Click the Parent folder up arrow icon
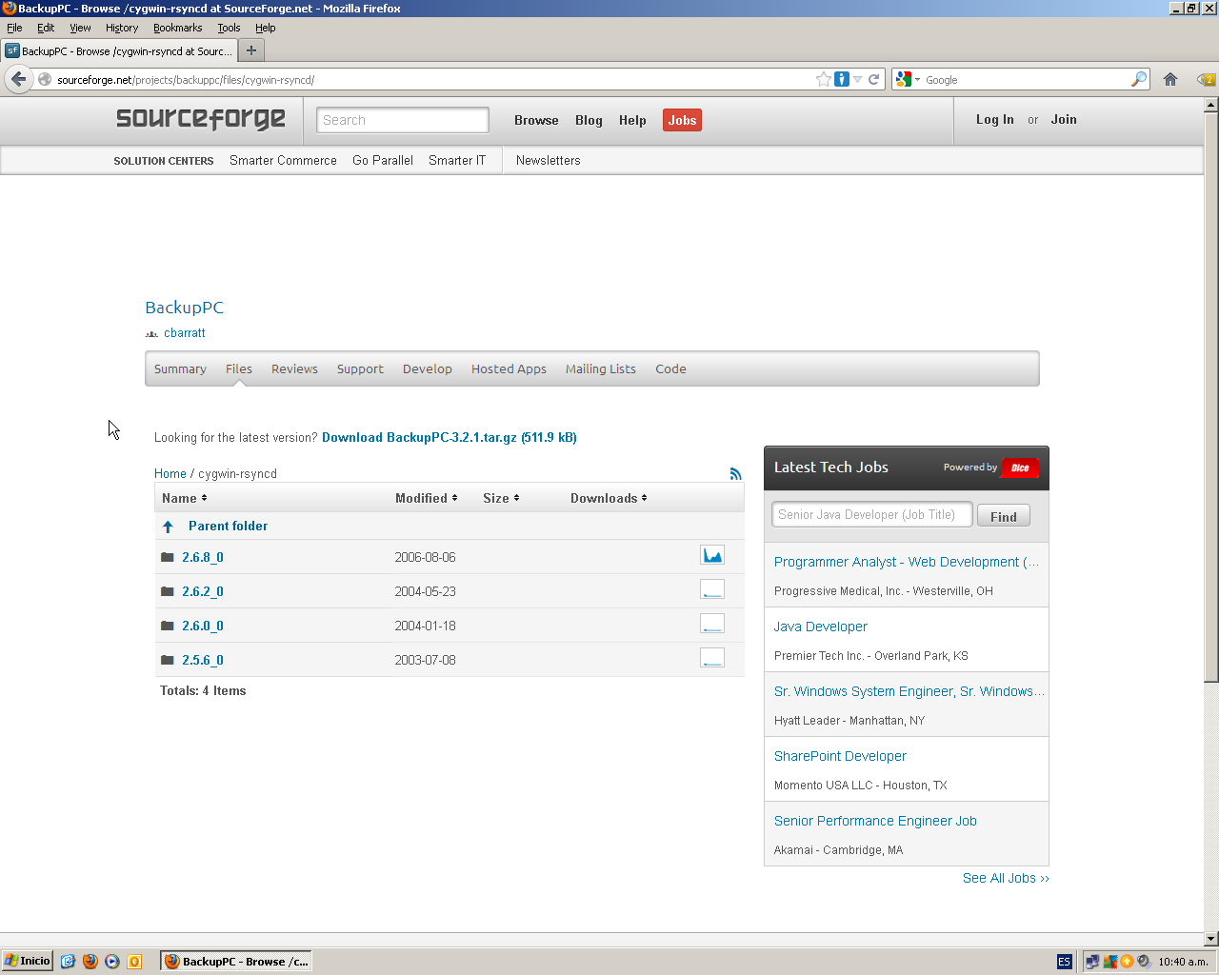The image size is (1219, 975). click(x=168, y=526)
